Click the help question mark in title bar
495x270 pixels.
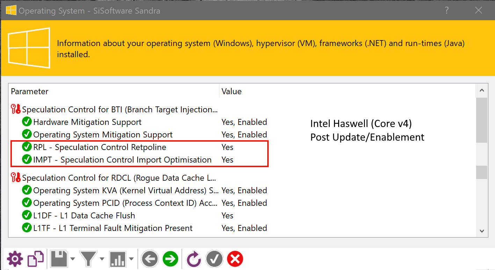[446, 10]
